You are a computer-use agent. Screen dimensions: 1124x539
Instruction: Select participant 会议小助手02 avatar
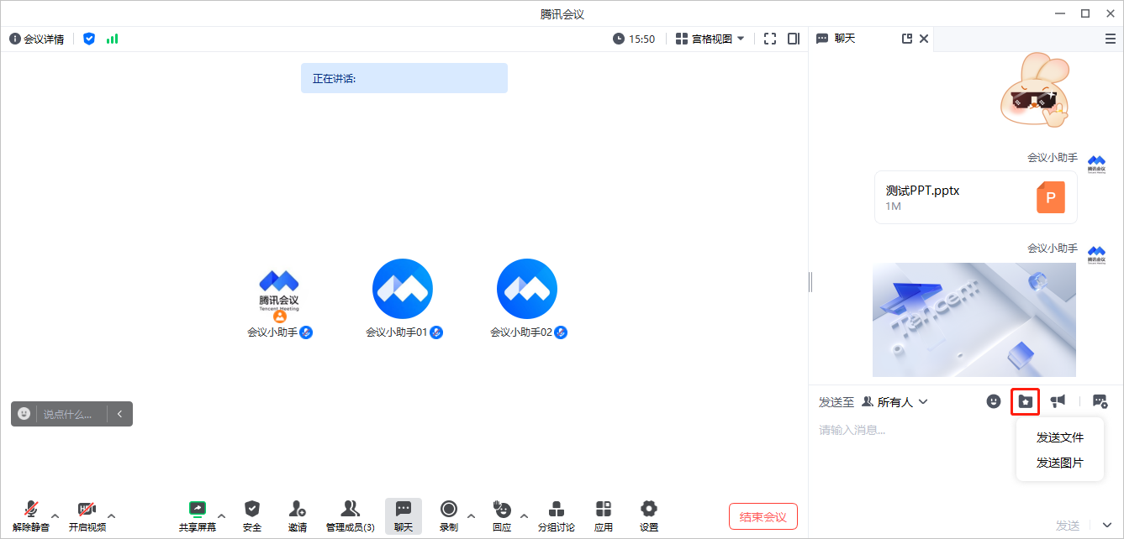coord(527,289)
